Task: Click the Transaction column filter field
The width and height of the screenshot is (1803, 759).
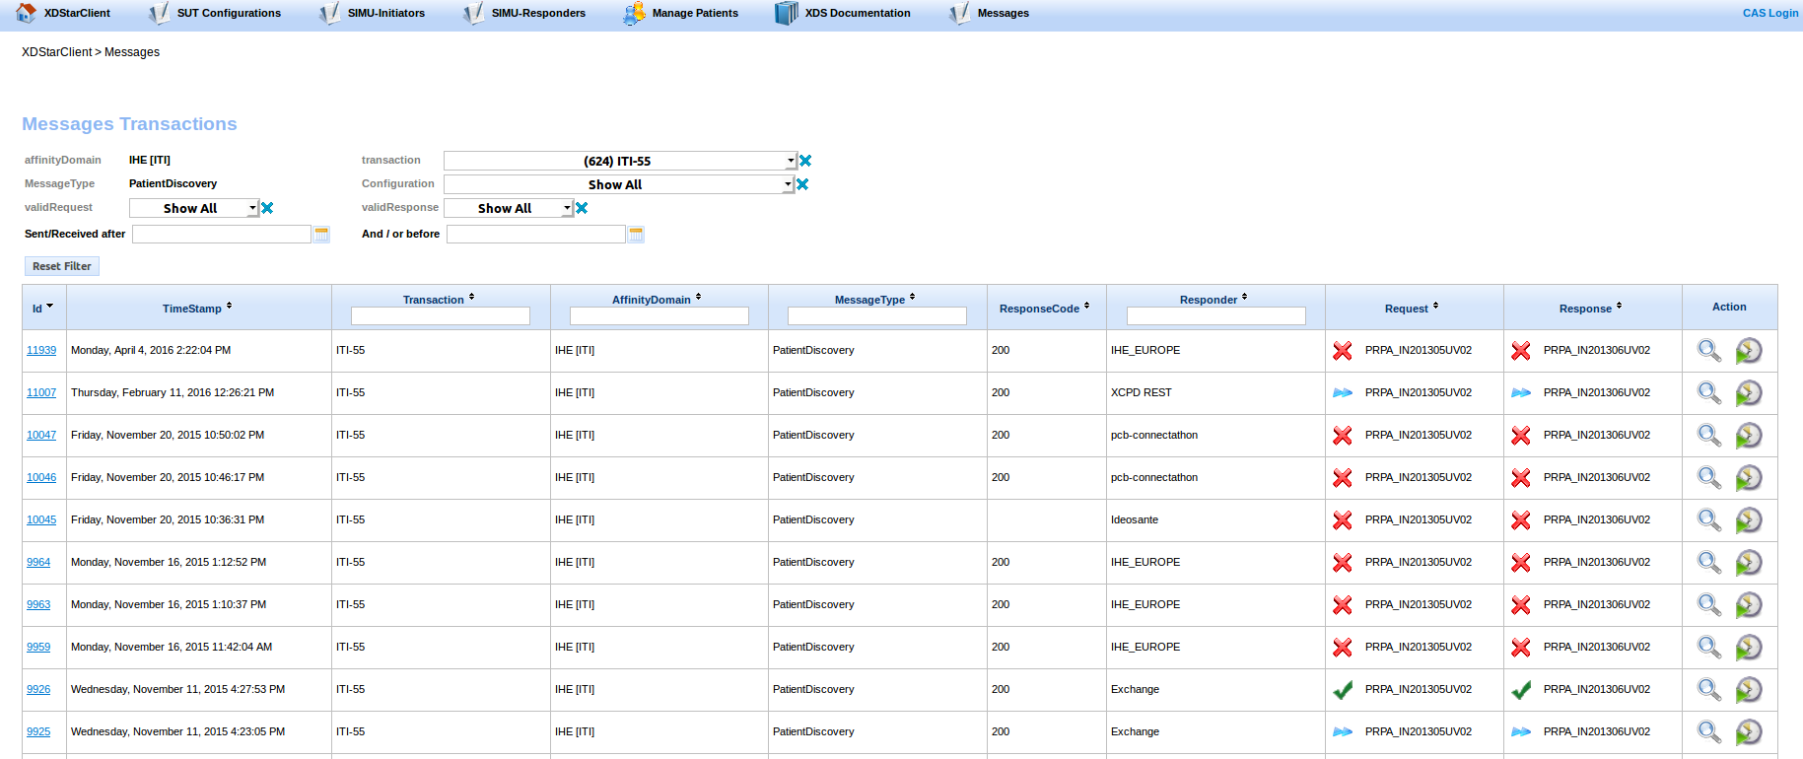Action: (x=441, y=315)
